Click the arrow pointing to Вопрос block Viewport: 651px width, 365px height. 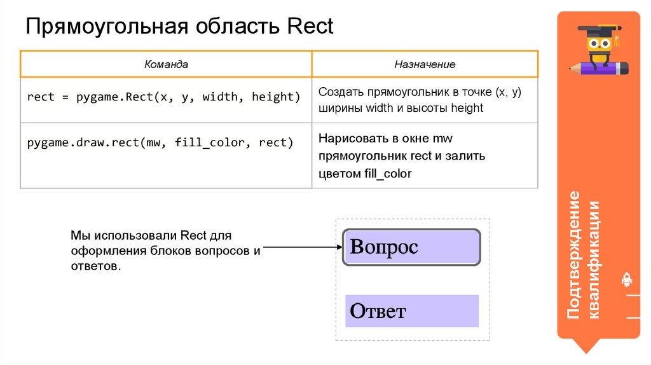click(x=299, y=247)
